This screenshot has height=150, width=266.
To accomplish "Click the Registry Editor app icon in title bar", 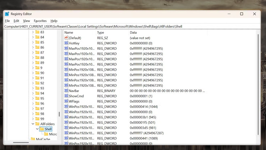I will [7, 14].
